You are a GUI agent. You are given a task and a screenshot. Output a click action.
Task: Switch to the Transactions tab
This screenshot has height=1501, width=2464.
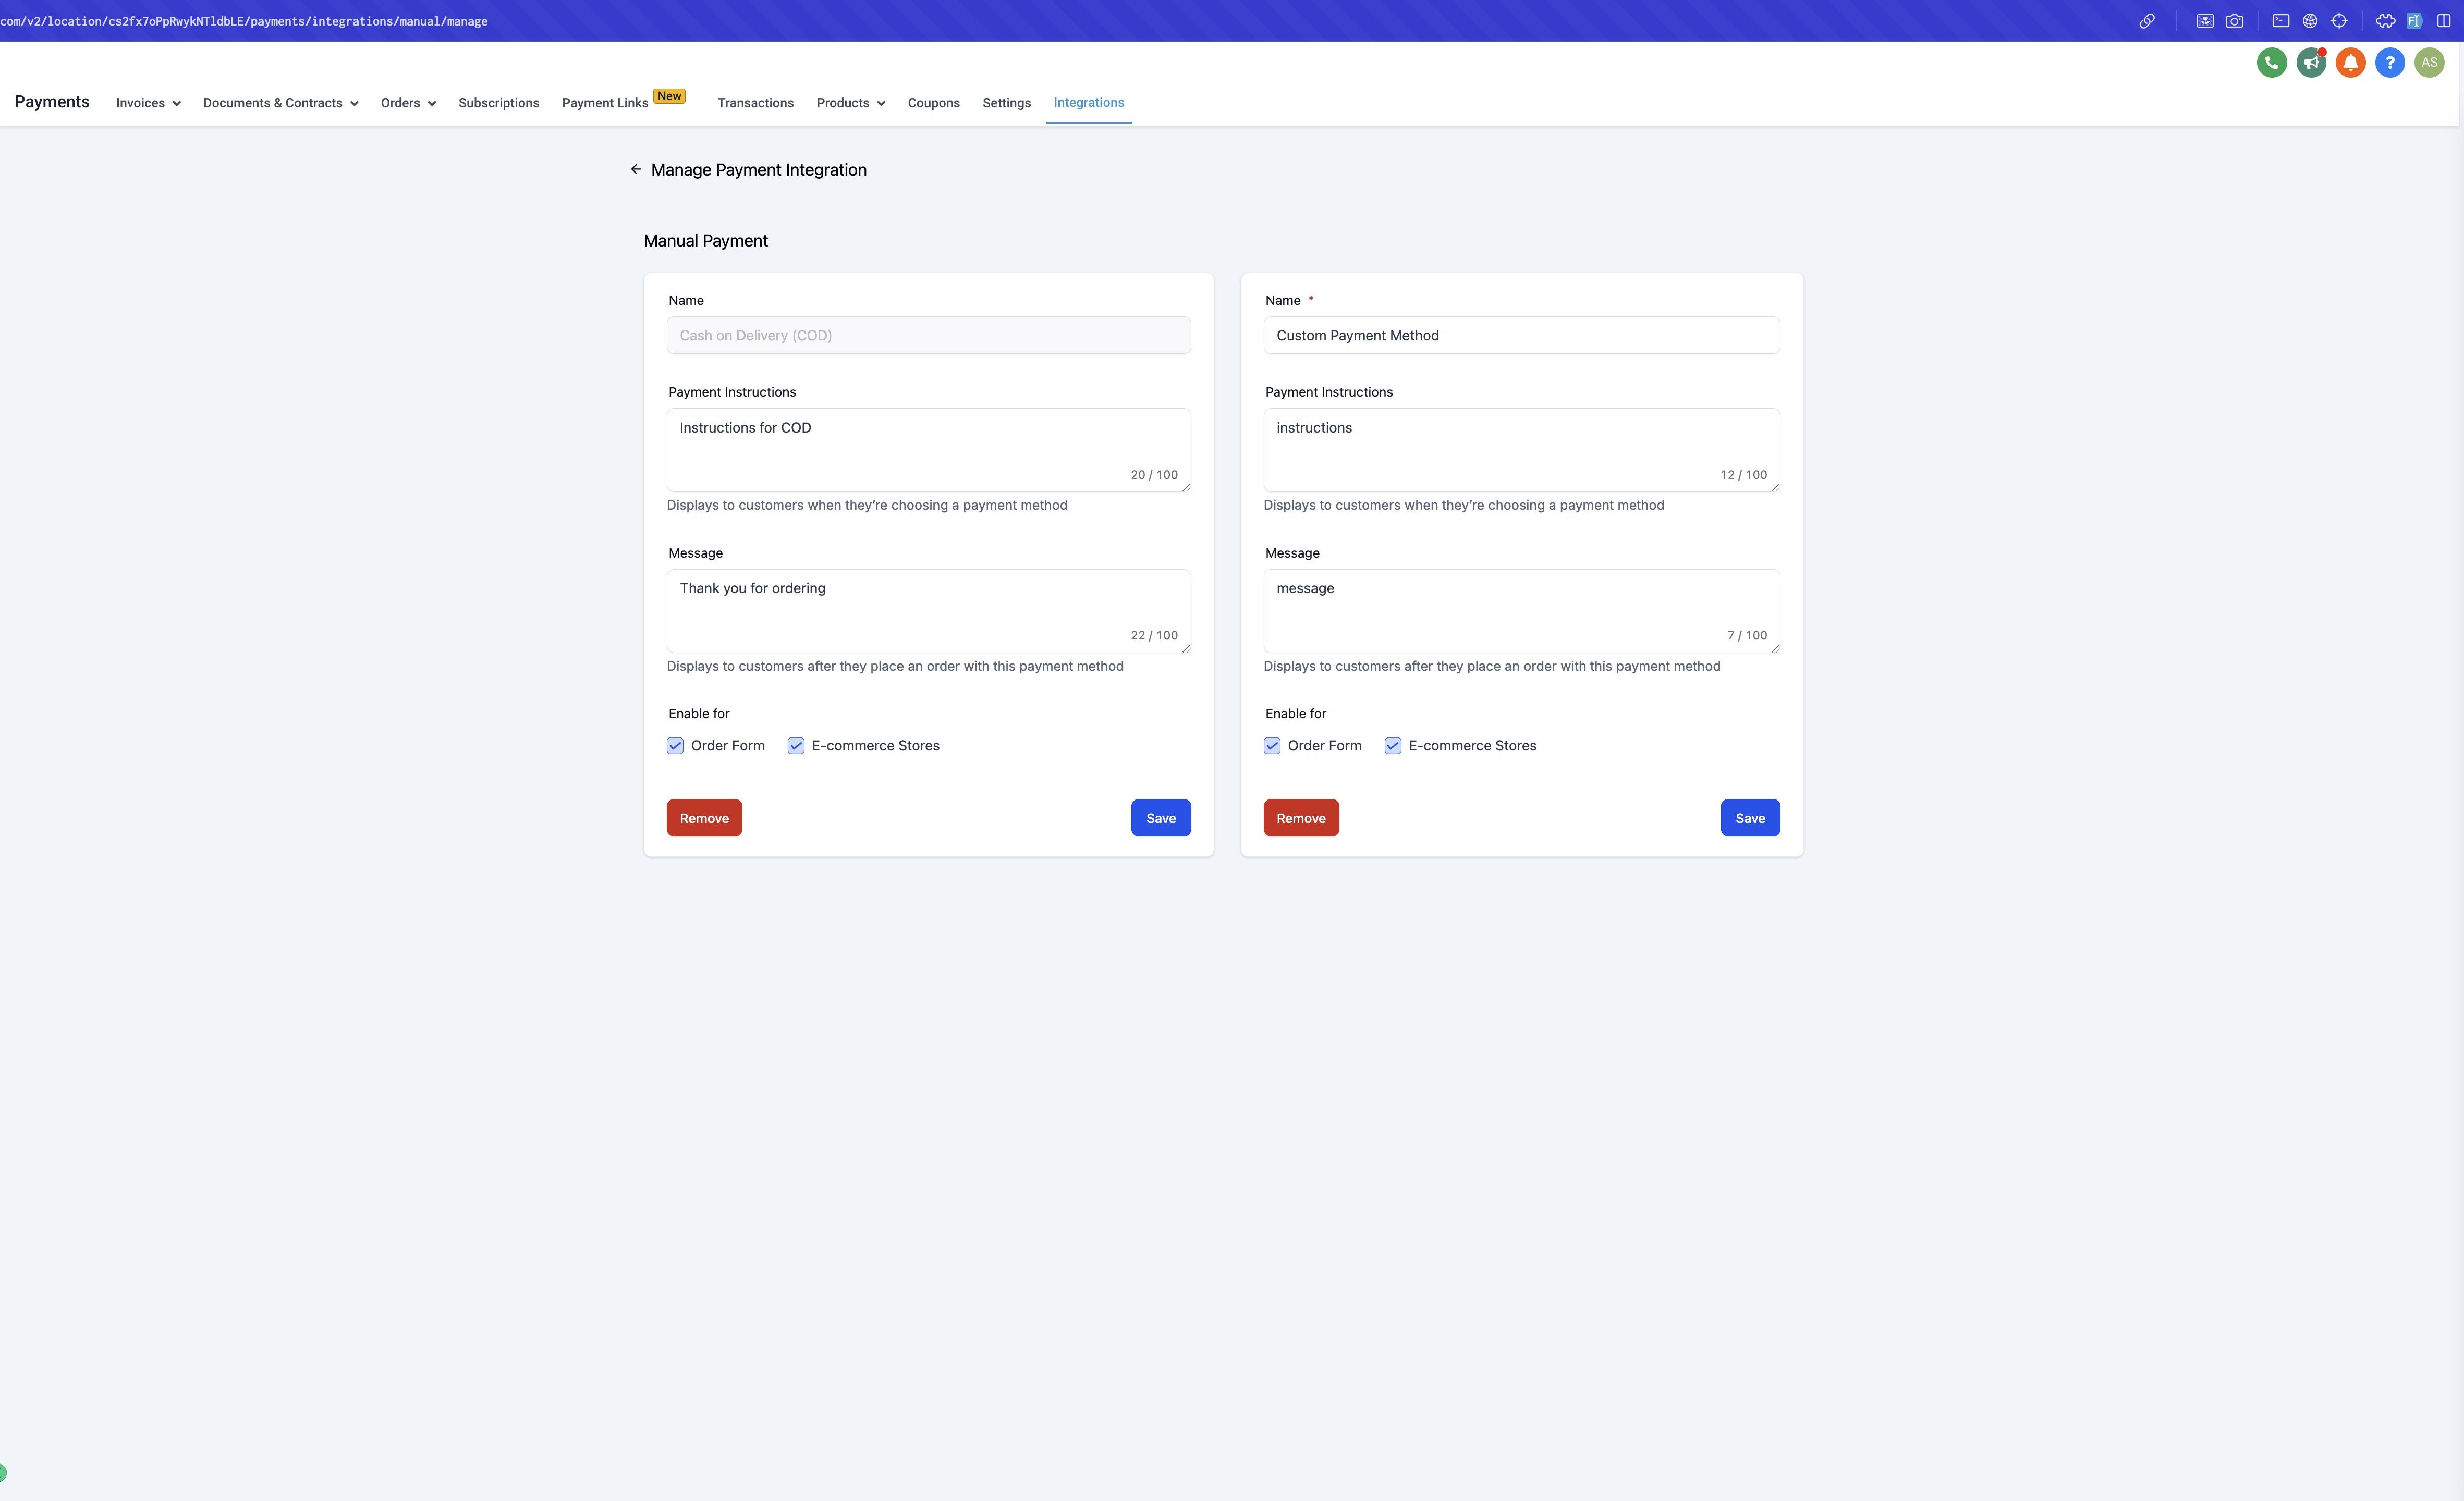click(x=755, y=104)
